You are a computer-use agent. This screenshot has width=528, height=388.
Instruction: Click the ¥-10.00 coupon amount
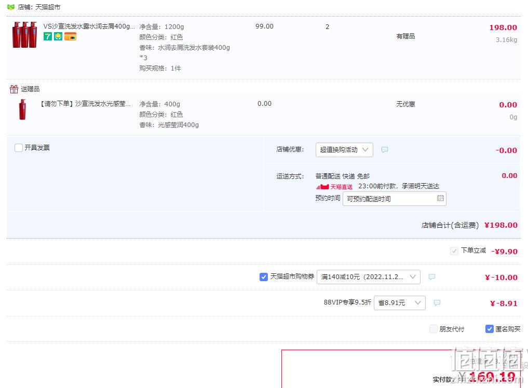pyautogui.click(x=501, y=278)
